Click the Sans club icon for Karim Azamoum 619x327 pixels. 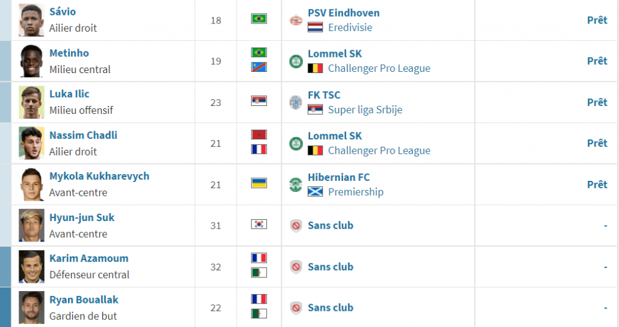click(296, 266)
